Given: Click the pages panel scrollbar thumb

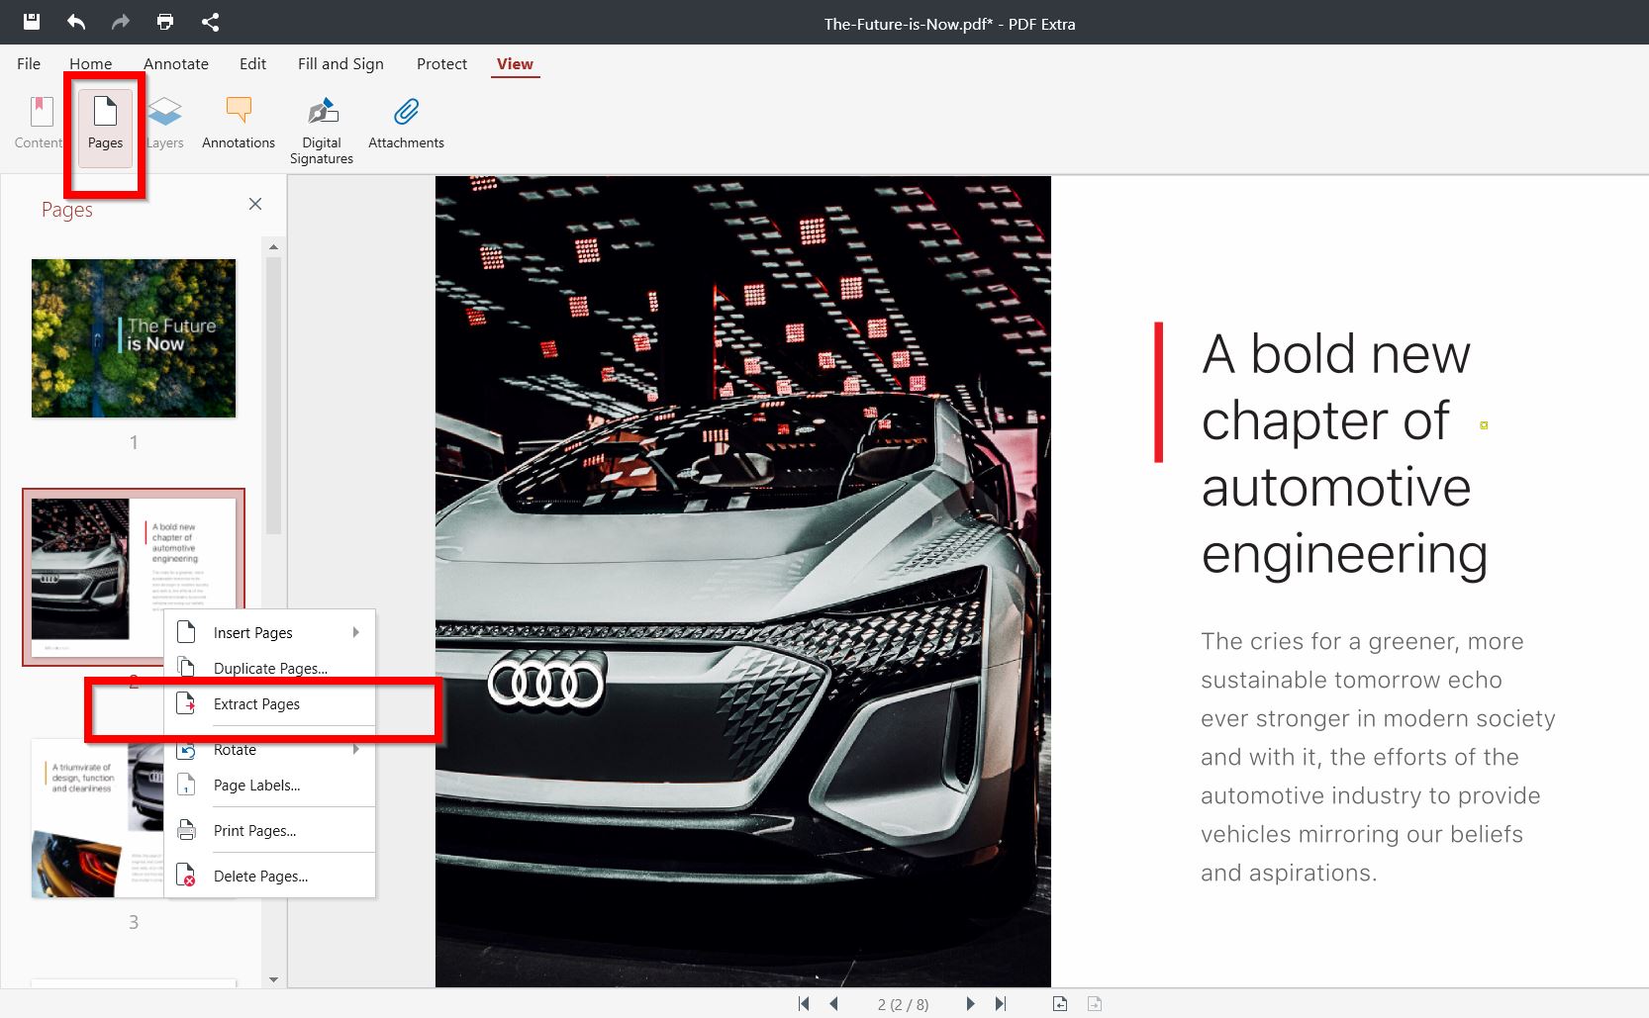Looking at the screenshot, I should coord(273,396).
